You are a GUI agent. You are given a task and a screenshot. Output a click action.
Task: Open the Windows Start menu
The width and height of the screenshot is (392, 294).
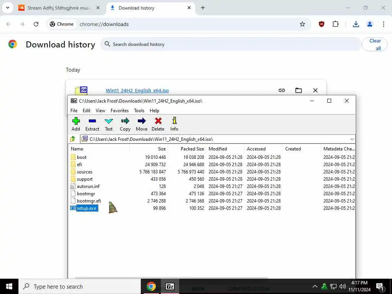point(9,286)
